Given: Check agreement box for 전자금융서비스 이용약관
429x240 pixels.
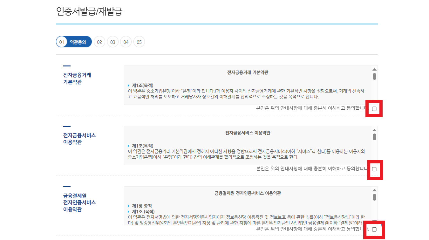Looking at the screenshot, I should (375, 170).
